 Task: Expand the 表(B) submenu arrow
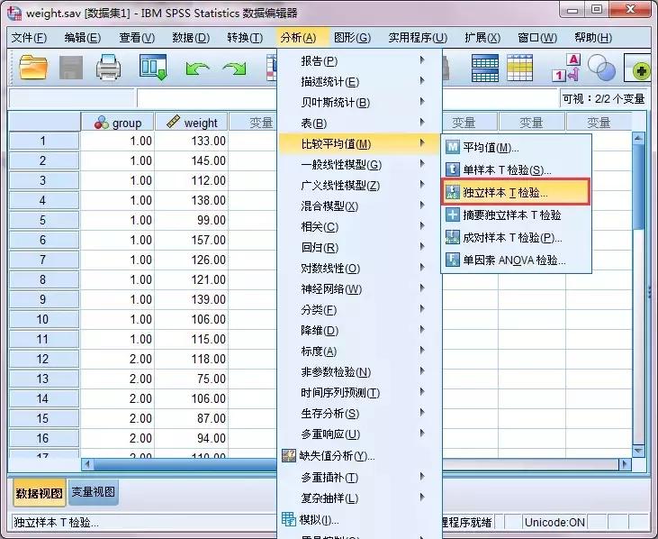pos(422,123)
